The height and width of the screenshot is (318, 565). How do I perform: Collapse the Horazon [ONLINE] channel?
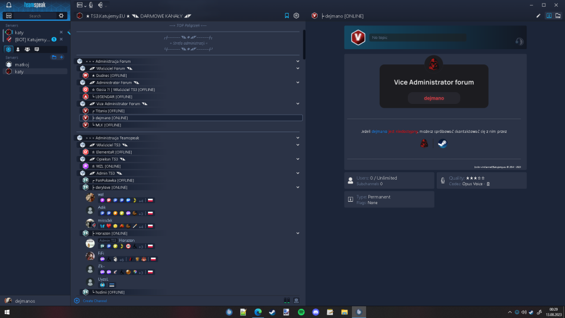[298, 233]
